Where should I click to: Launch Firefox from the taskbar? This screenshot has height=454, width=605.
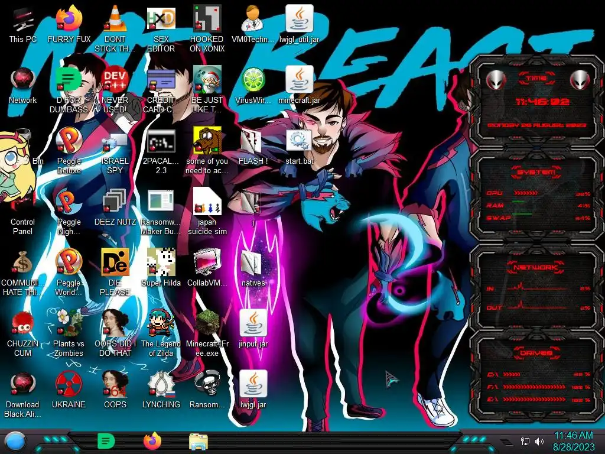pos(152,441)
